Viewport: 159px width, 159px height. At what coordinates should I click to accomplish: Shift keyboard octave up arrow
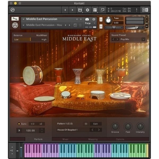(x=12, y=147)
